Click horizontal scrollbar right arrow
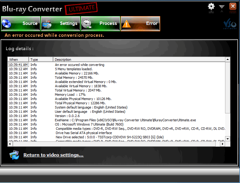This screenshot has width=240, height=183. point(223,144)
